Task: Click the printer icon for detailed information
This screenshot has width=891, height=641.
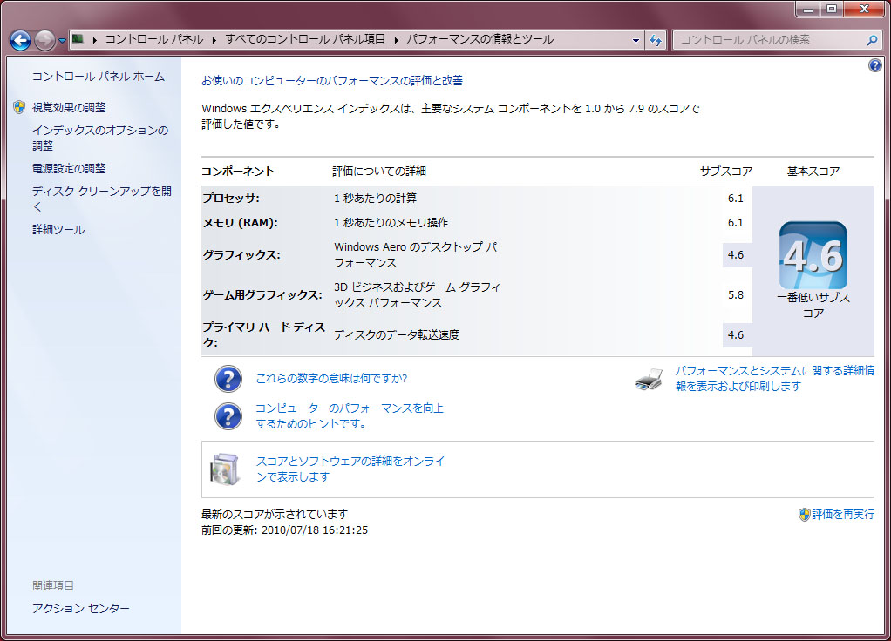Action: [649, 379]
